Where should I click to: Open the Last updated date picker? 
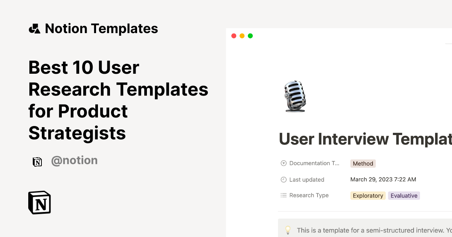click(307, 179)
